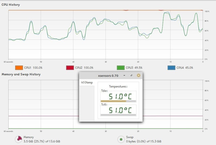Screen dimensions: 216x145
Task: Click the CPU2 red color swatch
Action: 70,68
